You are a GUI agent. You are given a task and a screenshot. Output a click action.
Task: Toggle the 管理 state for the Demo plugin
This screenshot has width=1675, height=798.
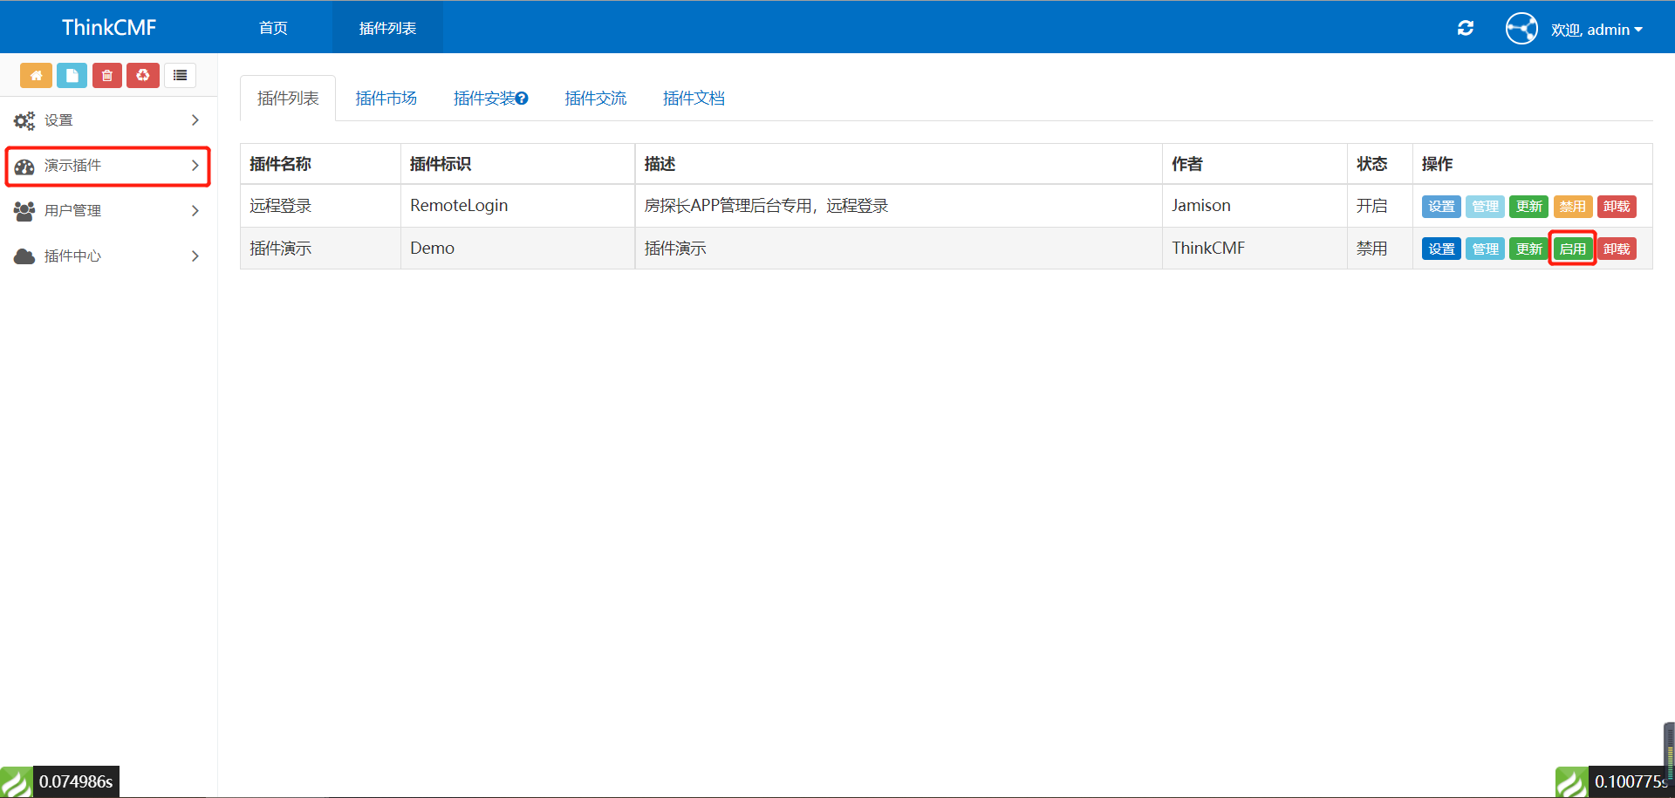coord(1484,248)
